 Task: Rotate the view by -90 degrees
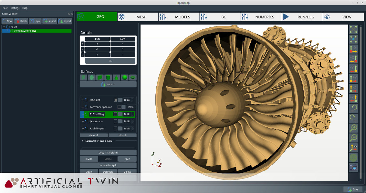tap(353, 109)
